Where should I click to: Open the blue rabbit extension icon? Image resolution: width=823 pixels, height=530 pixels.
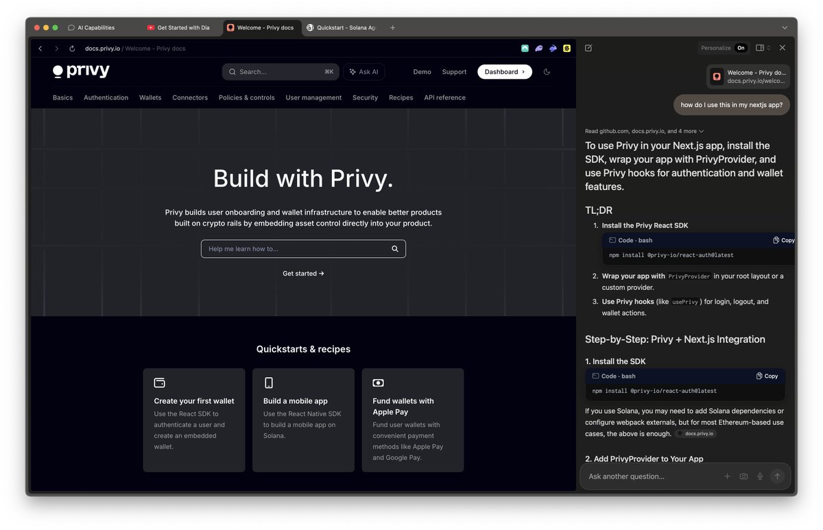click(553, 49)
